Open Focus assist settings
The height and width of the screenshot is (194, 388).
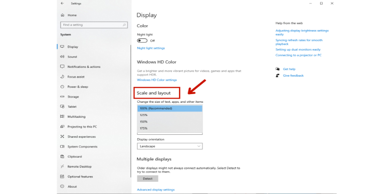point(76,77)
